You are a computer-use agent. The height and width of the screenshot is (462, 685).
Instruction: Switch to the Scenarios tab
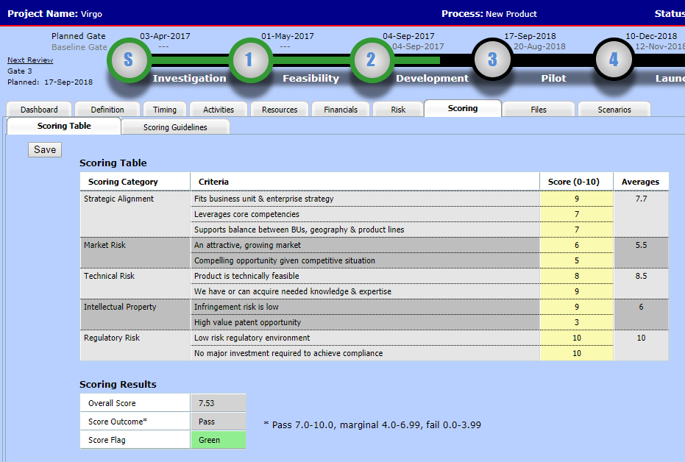point(614,110)
